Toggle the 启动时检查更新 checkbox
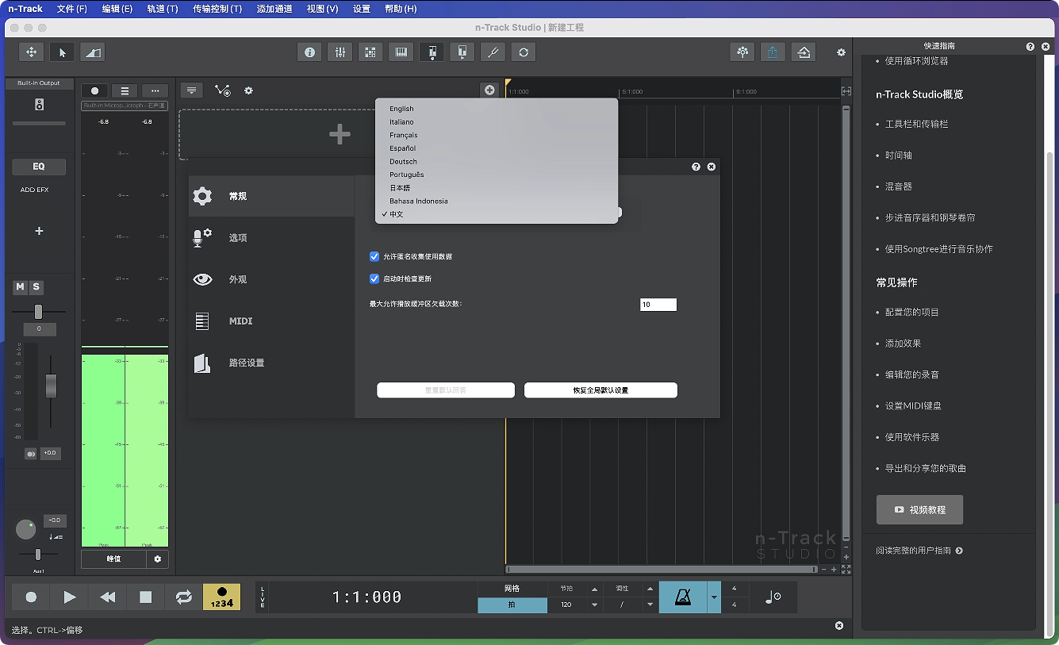This screenshot has width=1059, height=645. (x=374, y=278)
